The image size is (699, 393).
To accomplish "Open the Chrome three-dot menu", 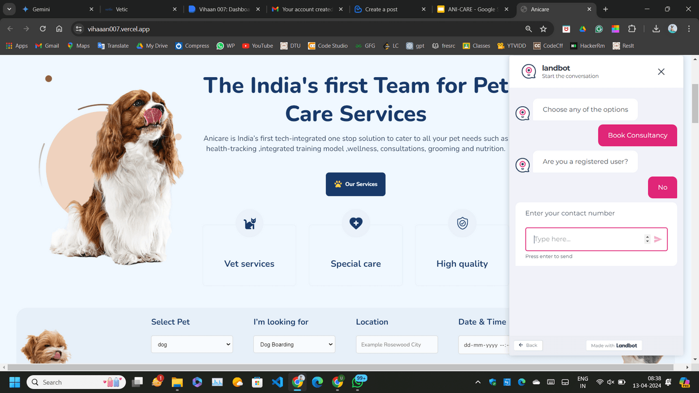I will click(x=689, y=29).
